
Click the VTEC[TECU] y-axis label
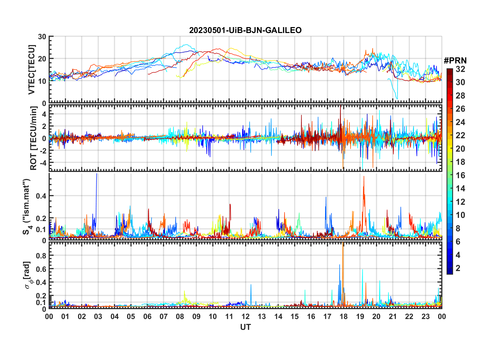pos(31,70)
